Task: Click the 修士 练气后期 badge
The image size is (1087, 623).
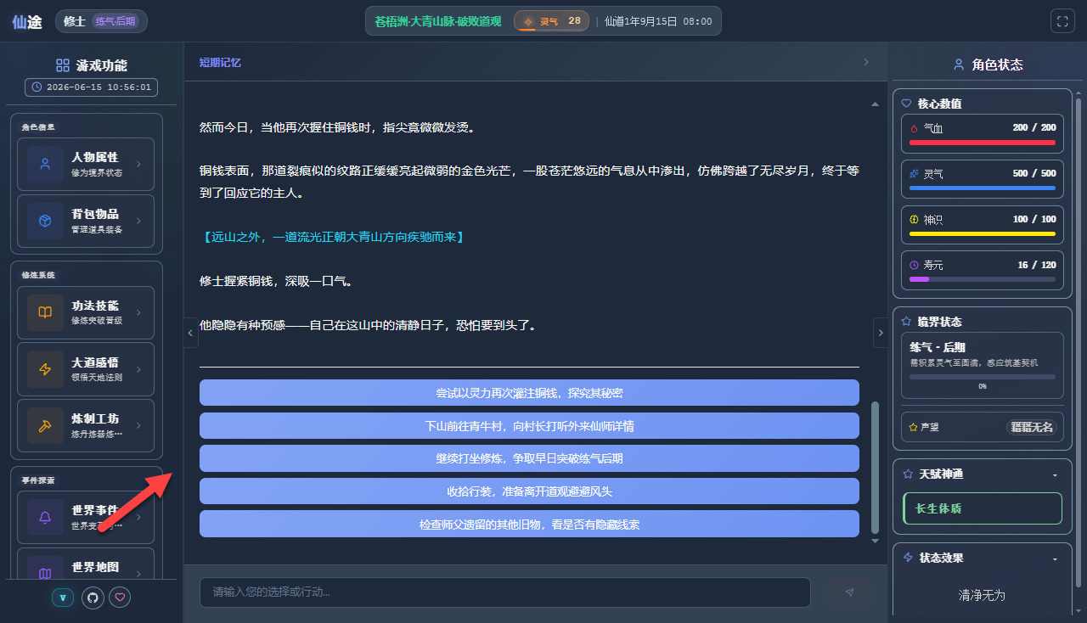Action: click(101, 21)
